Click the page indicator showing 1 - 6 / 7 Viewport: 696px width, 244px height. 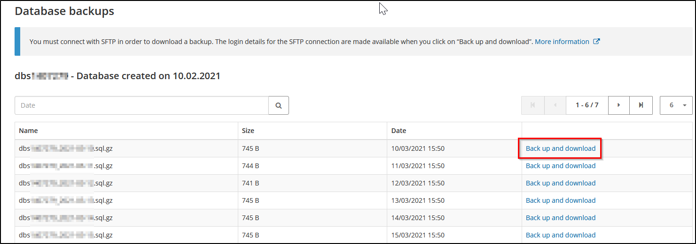587,105
